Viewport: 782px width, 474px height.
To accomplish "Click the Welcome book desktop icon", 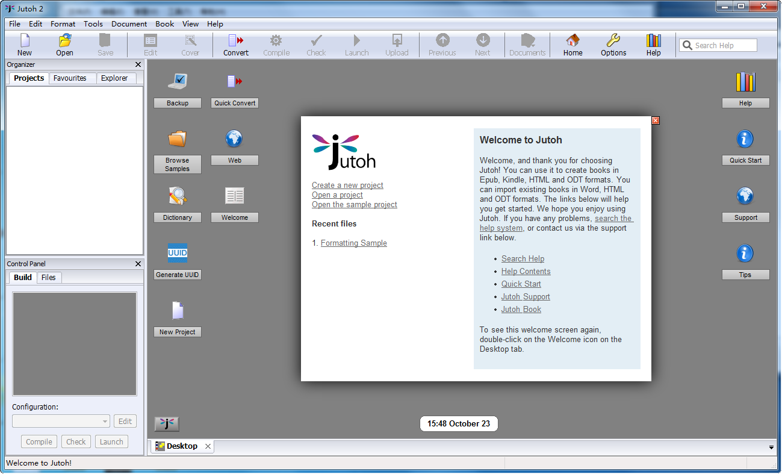I will click(234, 196).
